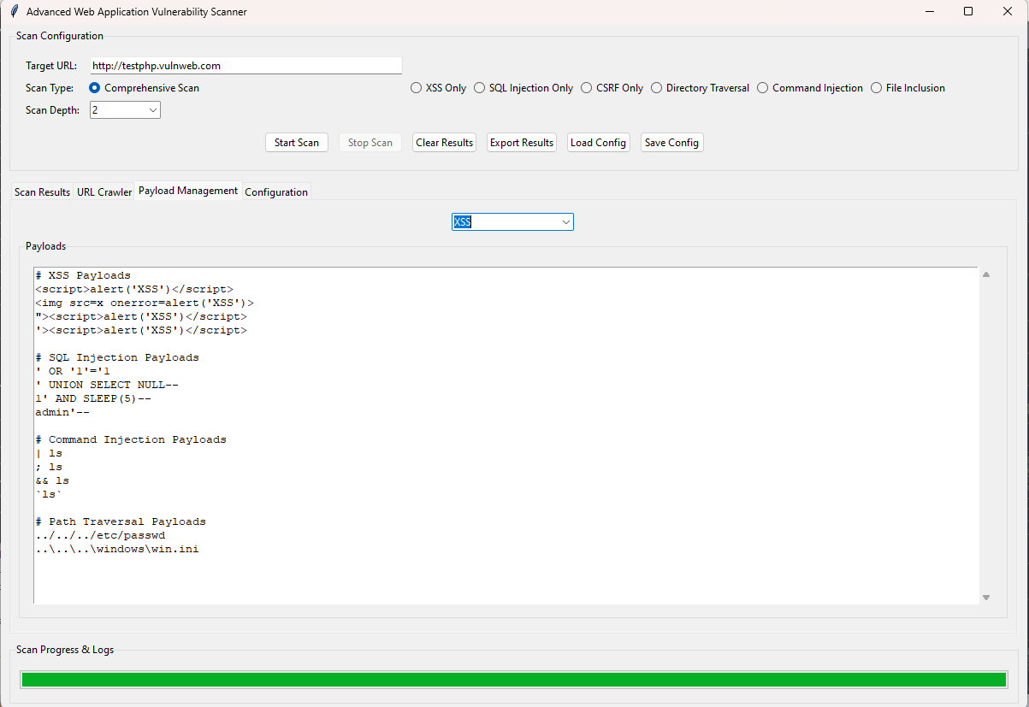
Task: Maximize the scanner window
Action: [968, 12]
